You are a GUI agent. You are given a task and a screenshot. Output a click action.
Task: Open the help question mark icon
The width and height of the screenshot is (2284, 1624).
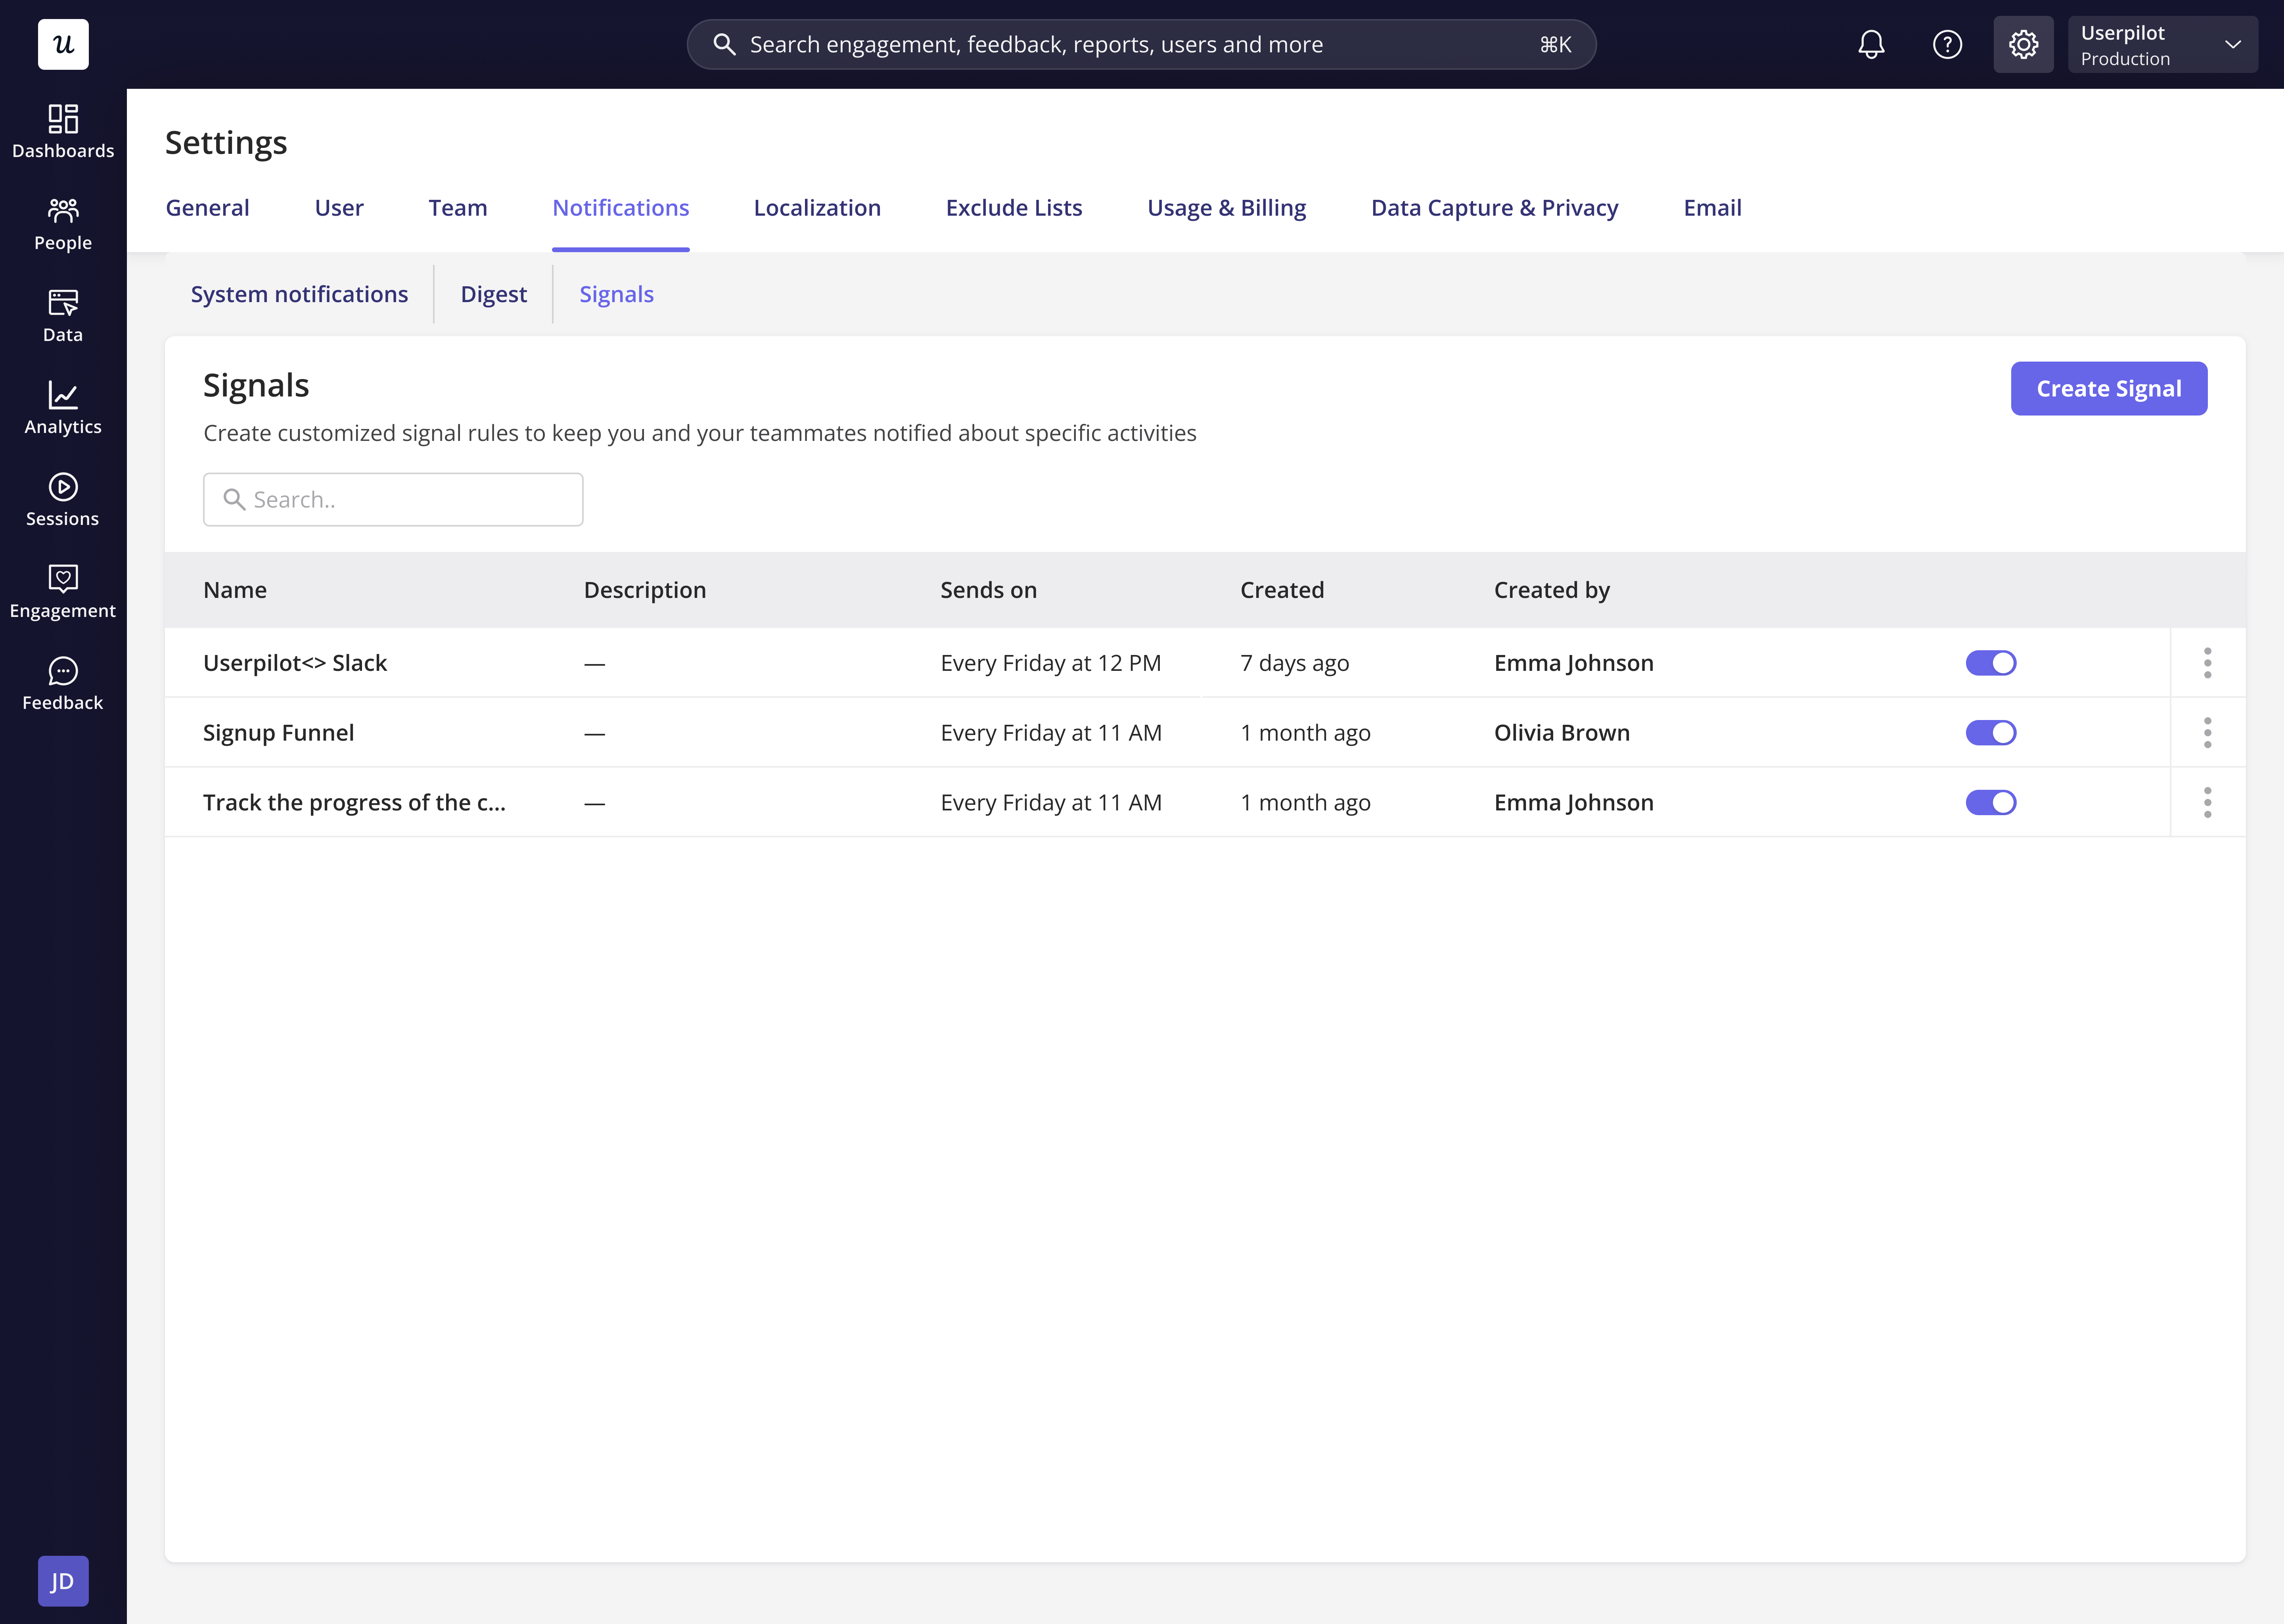(x=1947, y=44)
